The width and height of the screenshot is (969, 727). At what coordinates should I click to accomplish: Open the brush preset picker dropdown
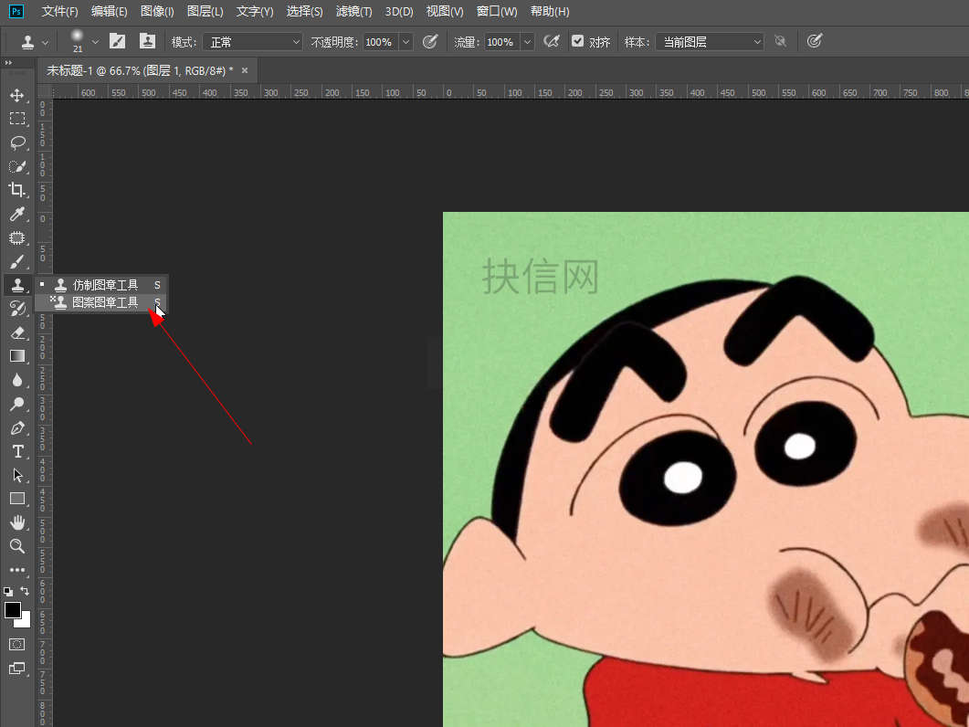tap(95, 42)
